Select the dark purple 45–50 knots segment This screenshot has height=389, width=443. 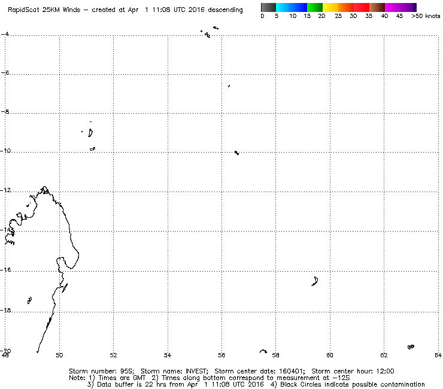[x=408, y=7]
